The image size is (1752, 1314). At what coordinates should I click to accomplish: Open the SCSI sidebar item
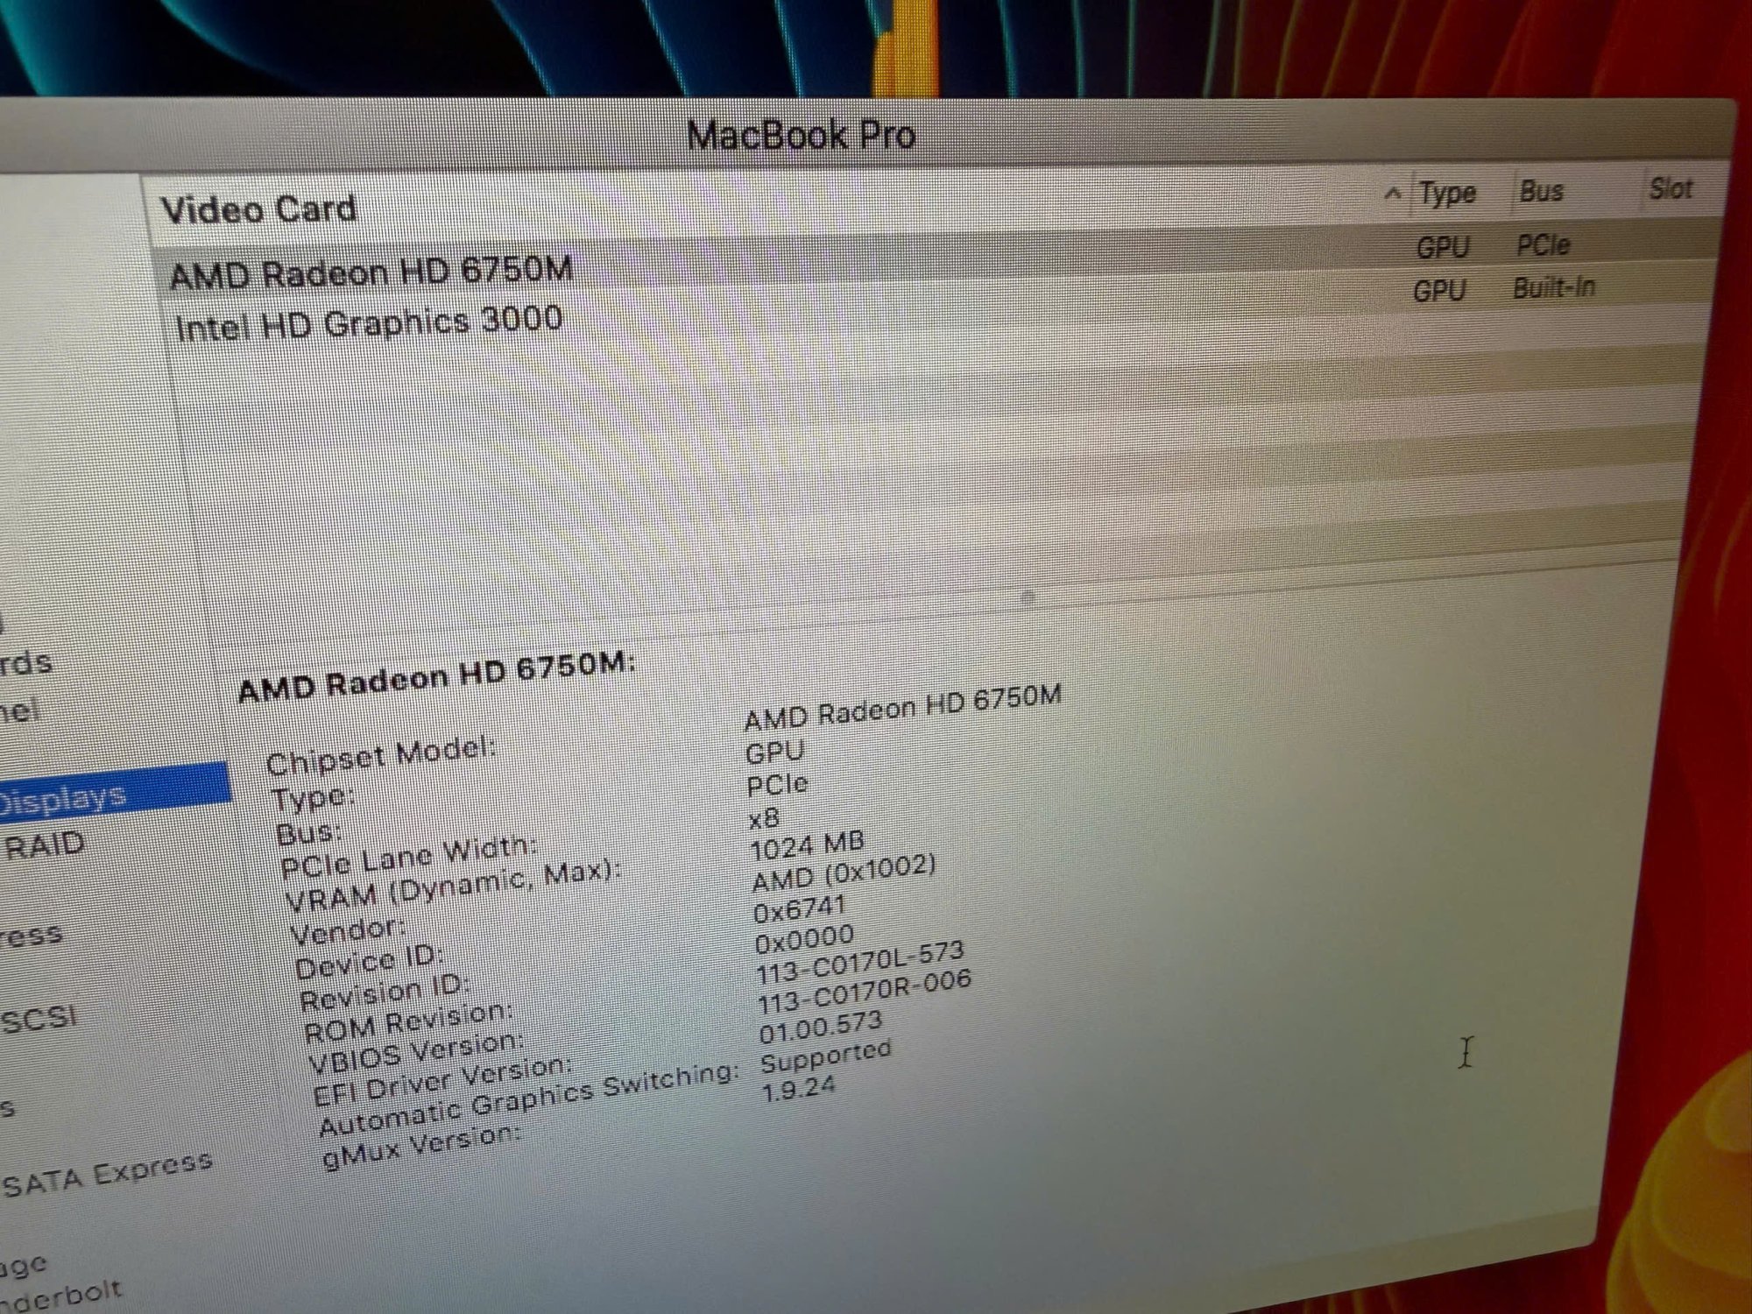tap(39, 1019)
